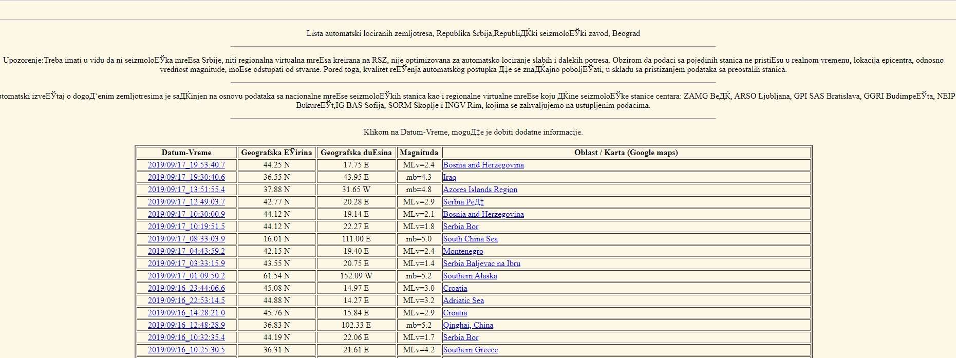Select the Montenegro region link

coord(463,251)
